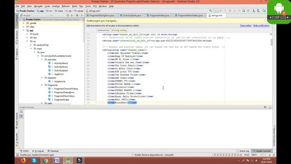Screen dimensions: 291x164
Task: Click the Scroll from Source target icon
Action: [68, 15]
